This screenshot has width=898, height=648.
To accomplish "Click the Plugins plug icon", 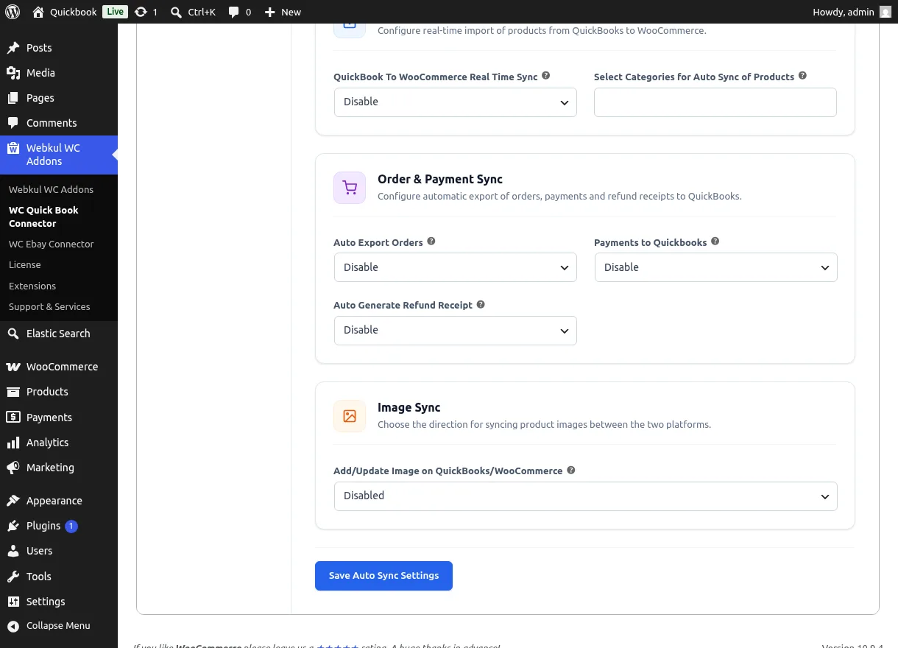I will (x=13, y=526).
